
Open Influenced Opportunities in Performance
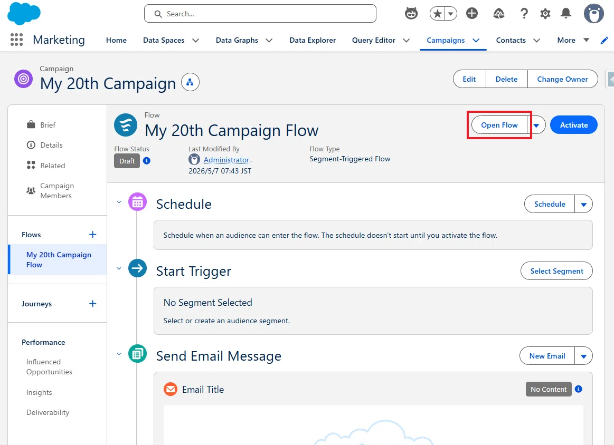[x=49, y=367]
